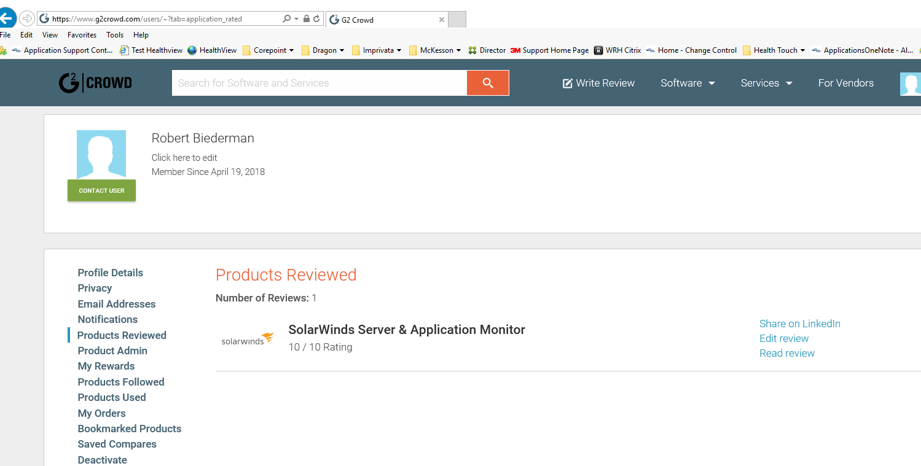Click the orange search magnifier button
Viewport: 921px width, 466px height.
(488, 83)
